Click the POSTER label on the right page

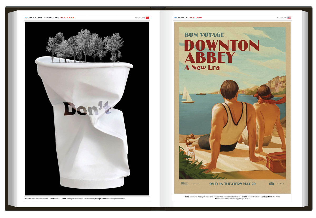282,18
